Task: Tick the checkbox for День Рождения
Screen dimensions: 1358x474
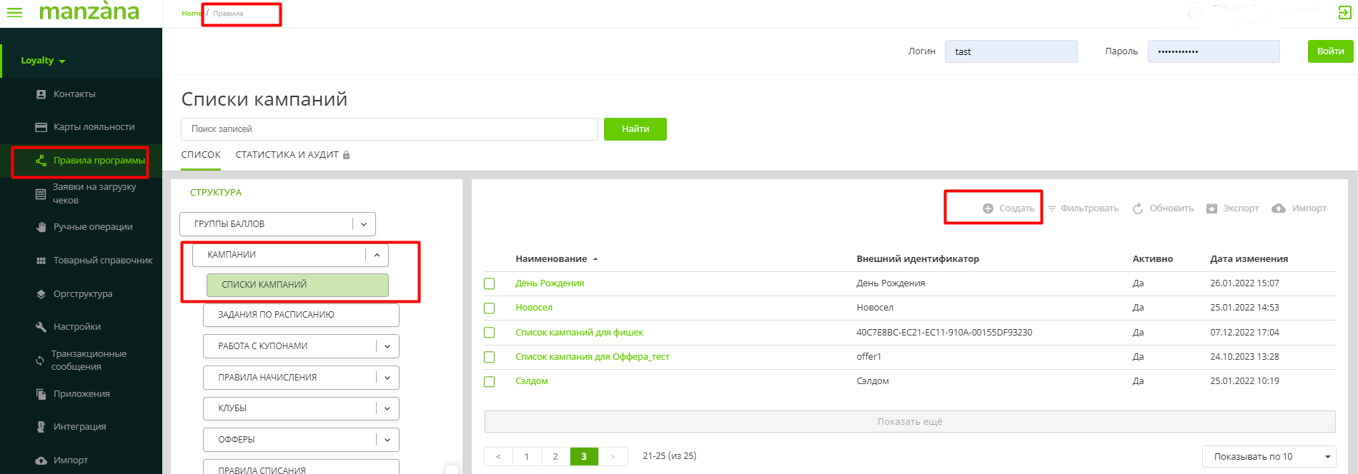Action: click(x=490, y=284)
